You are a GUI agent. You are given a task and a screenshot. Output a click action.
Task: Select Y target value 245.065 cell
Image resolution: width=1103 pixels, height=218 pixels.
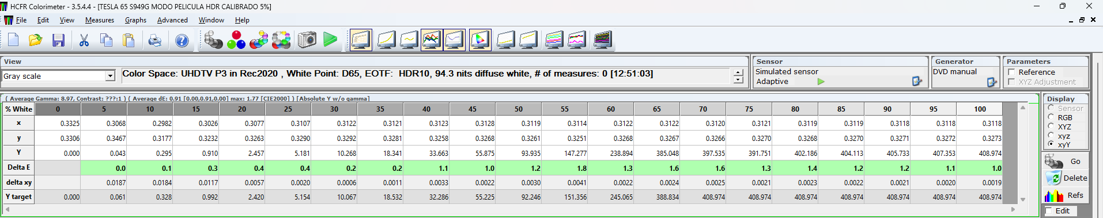611,197
